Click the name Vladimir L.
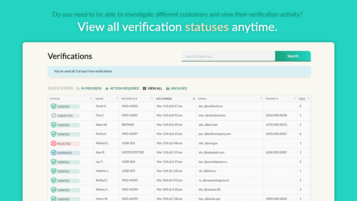This screenshot has width=357, height=201. 103,171
